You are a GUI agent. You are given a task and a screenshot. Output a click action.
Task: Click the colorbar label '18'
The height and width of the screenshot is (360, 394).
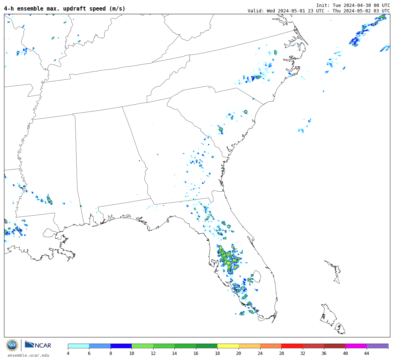(x=217, y=353)
